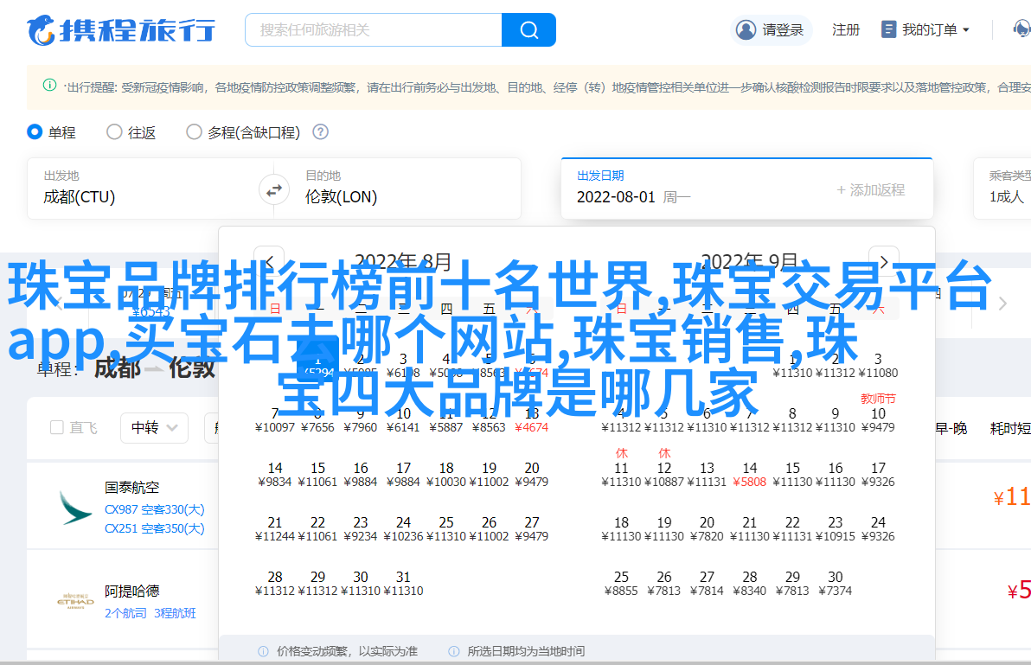Select the 单程 one-way radio button
Image resolution: width=1031 pixels, height=665 pixels.
coord(35,132)
